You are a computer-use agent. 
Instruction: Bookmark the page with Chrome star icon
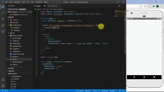click(145, 6)
